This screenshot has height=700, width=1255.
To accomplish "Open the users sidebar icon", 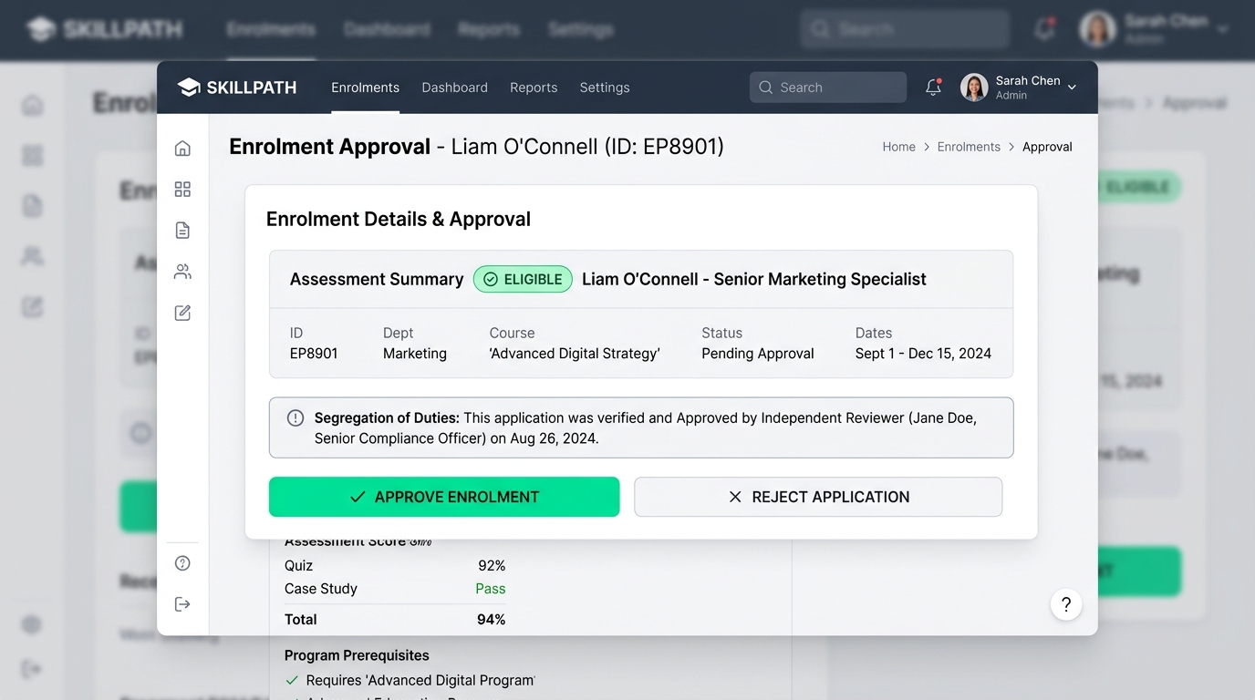I will (x=182, y=271).
